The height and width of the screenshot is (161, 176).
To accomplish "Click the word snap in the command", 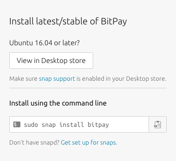I will click(49, 125).
